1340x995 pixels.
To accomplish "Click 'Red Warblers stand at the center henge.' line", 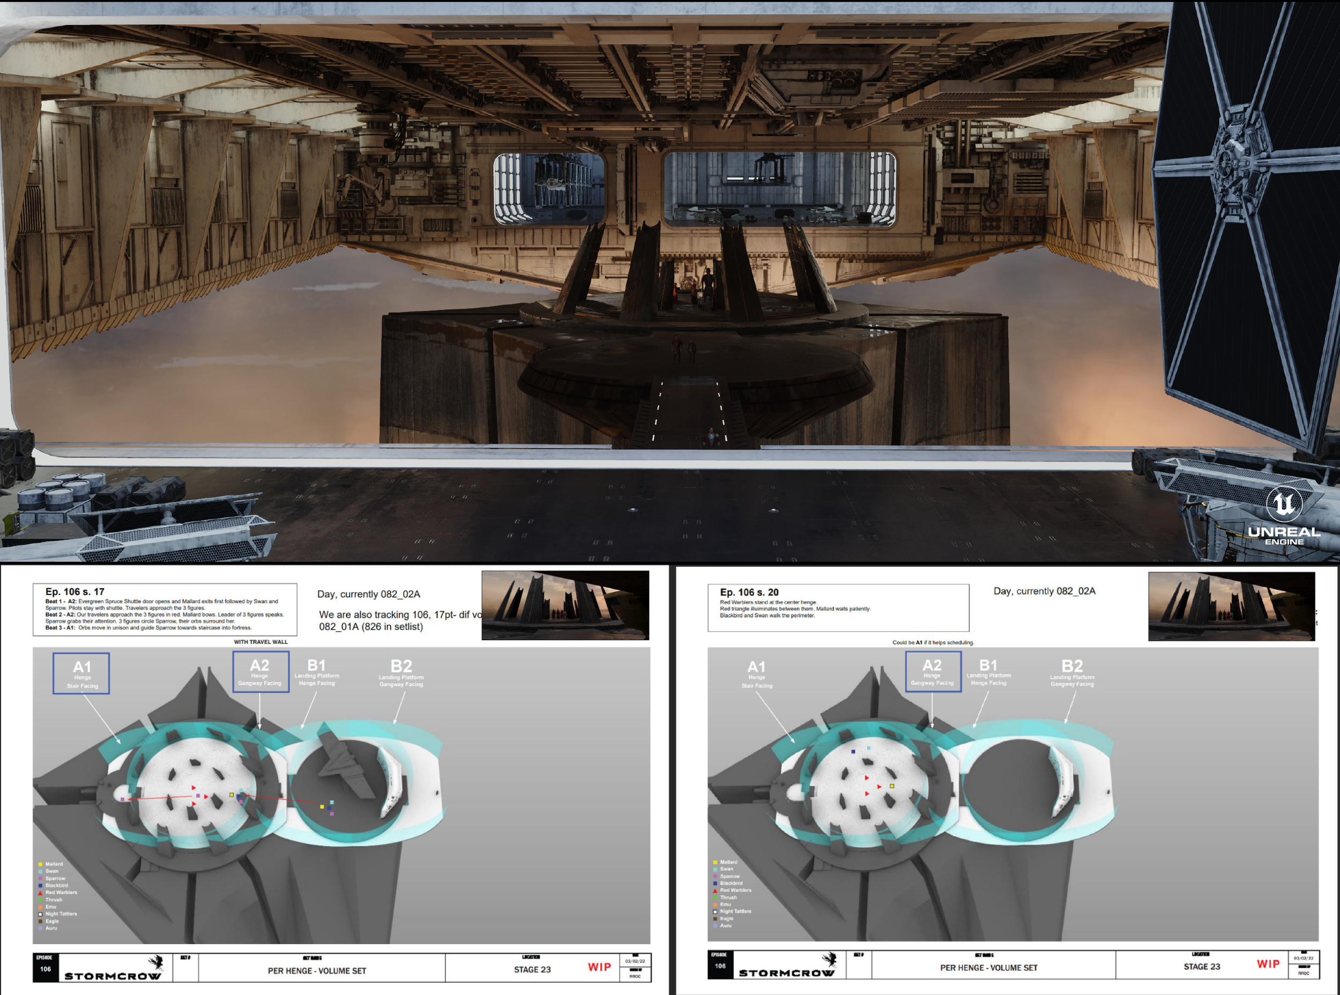I will pos(769,602).
